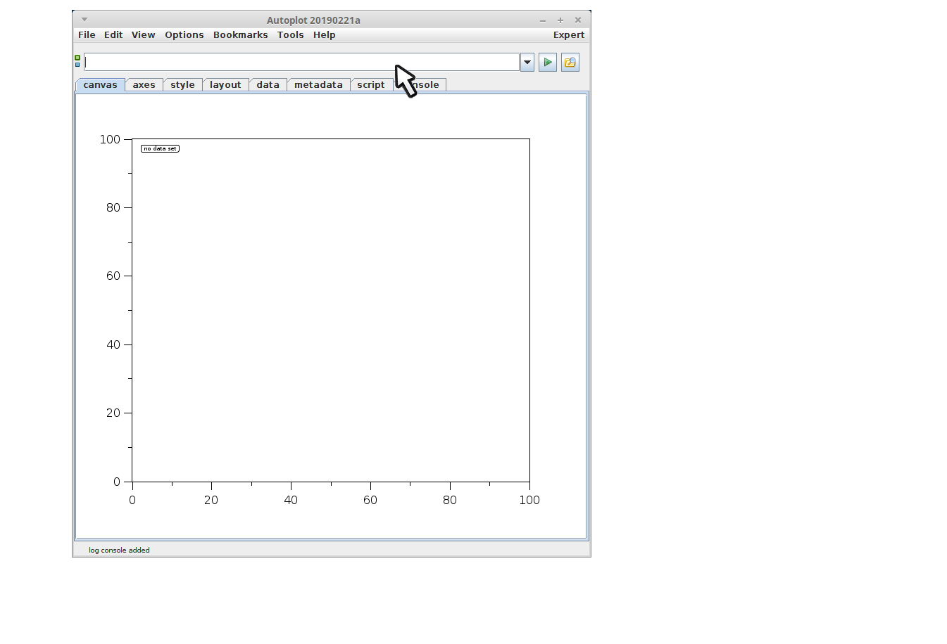The image size is (947, 644).
Task: Open the Options menu
Action: (184, 35)
